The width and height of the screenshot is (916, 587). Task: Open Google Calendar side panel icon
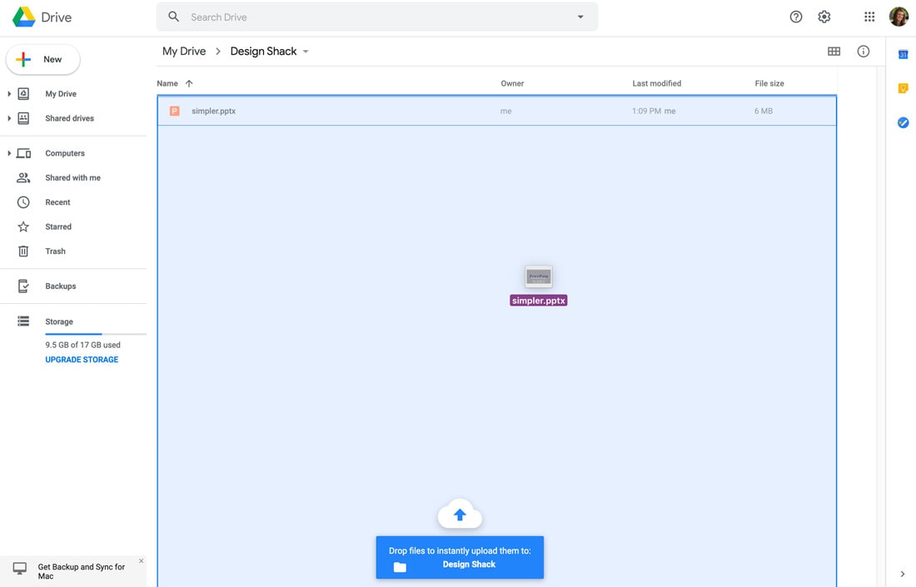pyautogui.click(x=904, y=54)
